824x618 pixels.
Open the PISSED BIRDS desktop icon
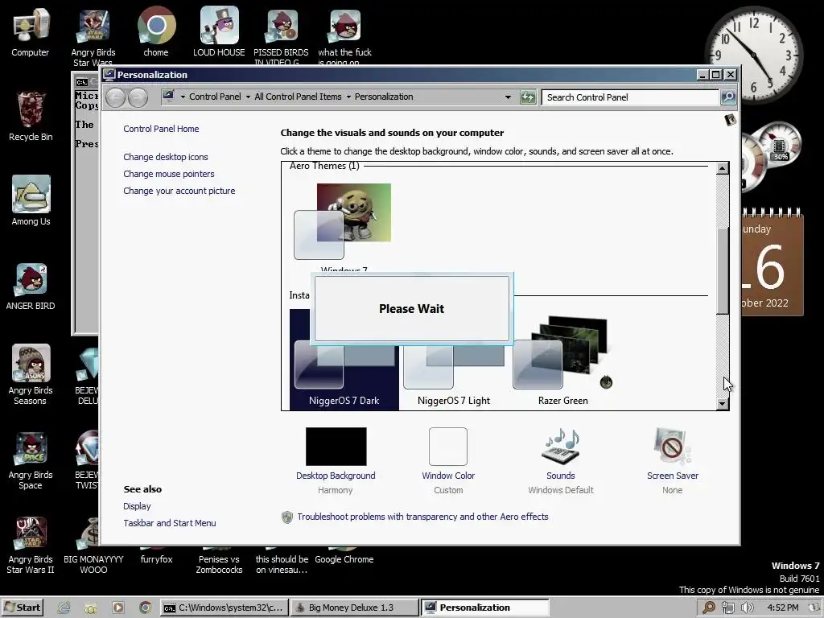(x=281, y=35)
